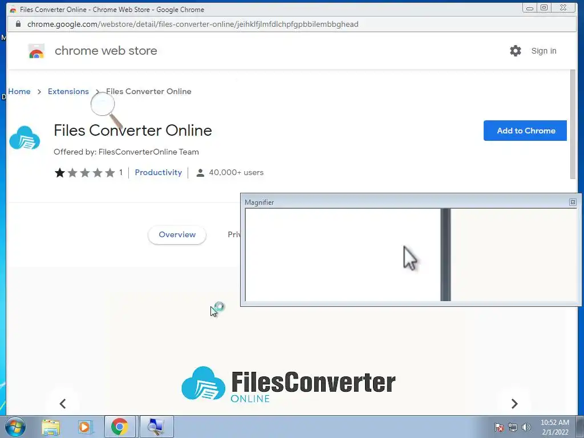The height and width of the screenshot is (438, 584).
Task: Click the Magnifier window title bar
Action: pos(406,202)
